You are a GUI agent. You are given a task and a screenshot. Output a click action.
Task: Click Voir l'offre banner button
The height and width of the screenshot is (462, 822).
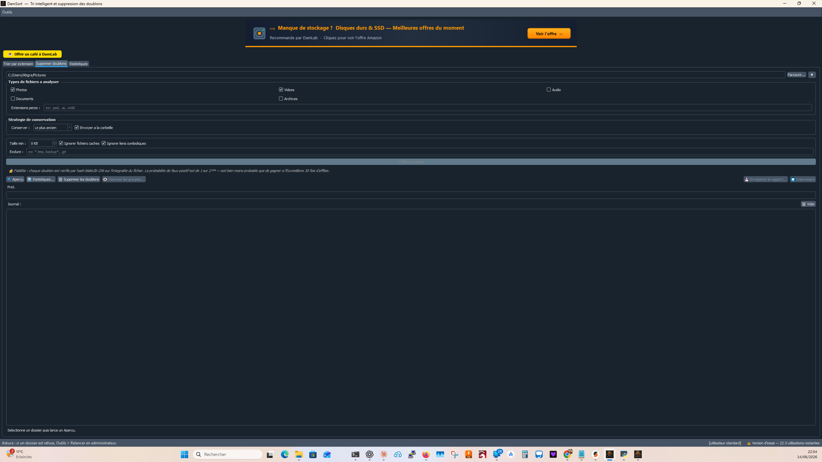pyautogui.click(x=549, y=34)
